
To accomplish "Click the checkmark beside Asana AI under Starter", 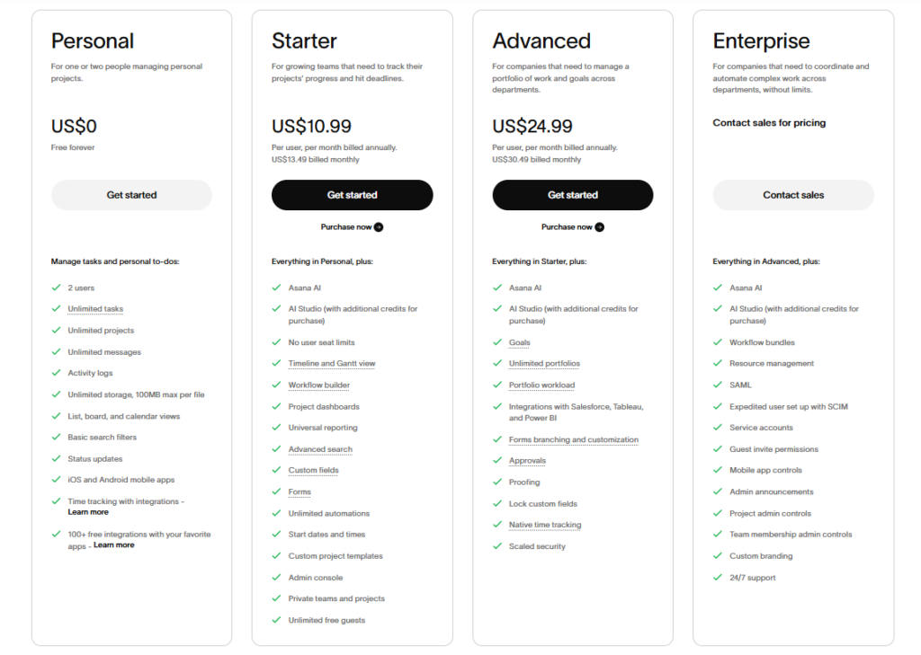I will [x=276, y=288].
